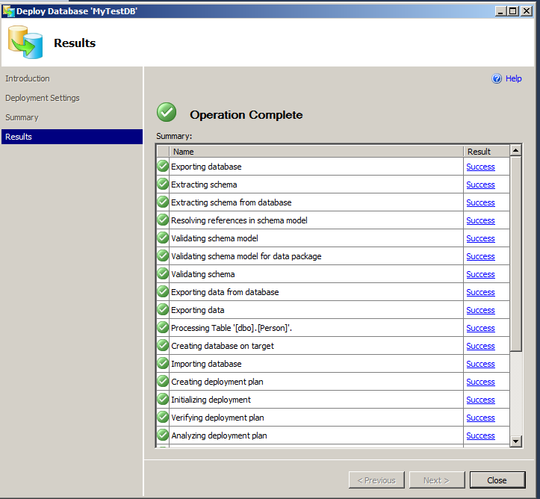Maximize the Deploy Database window

coord(512,10)
